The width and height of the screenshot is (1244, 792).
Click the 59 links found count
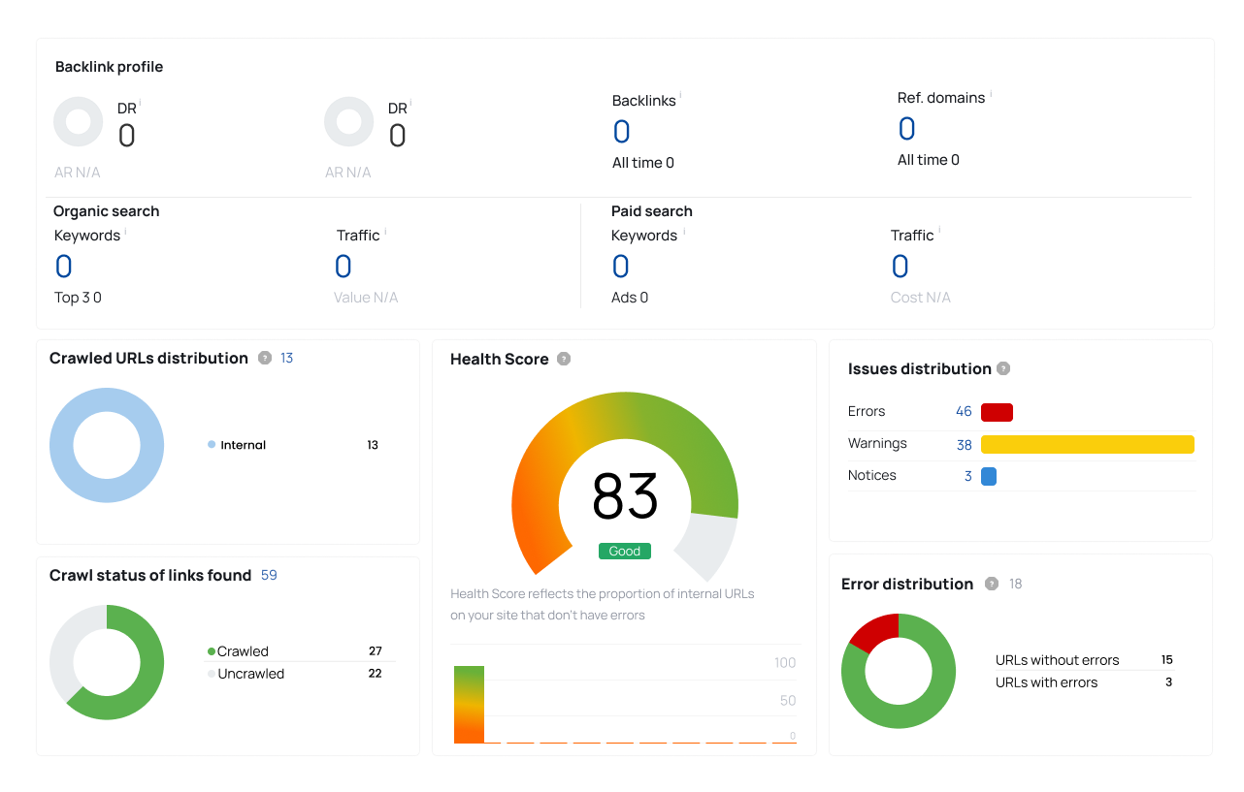(269, 575)
